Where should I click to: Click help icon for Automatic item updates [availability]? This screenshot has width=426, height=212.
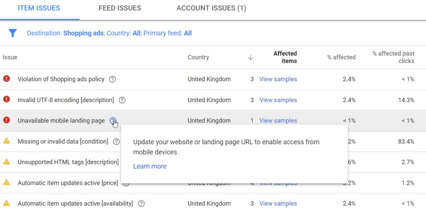click(x=141, y=204)
